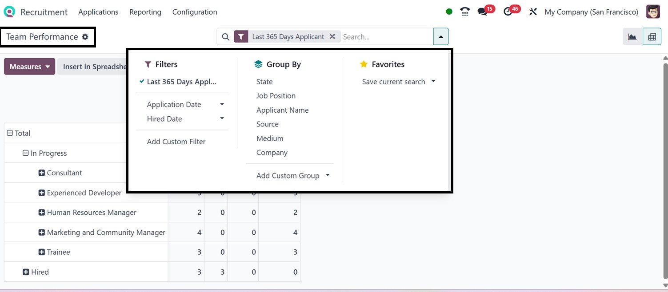Collapse the In Progress row
Image resolution: width=668 pixels, height=292 pixels.
click(26, 153)
